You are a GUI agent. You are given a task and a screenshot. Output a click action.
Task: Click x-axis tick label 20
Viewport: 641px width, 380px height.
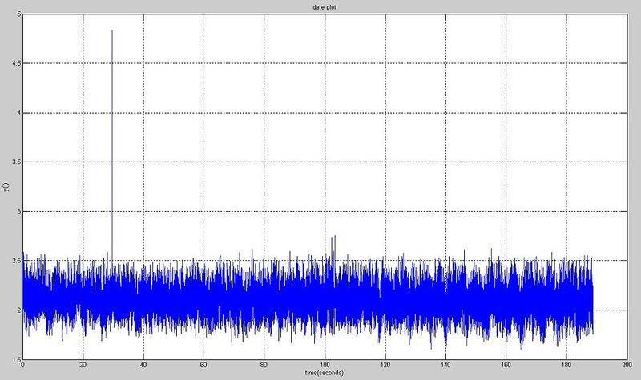coord(83,365)
